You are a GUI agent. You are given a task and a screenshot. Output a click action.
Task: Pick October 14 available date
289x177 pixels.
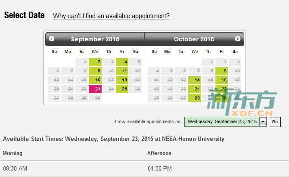tap(195, 80)
